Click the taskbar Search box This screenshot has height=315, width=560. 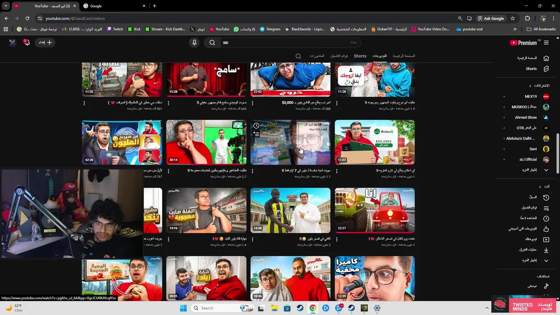(x=223, y=308)
